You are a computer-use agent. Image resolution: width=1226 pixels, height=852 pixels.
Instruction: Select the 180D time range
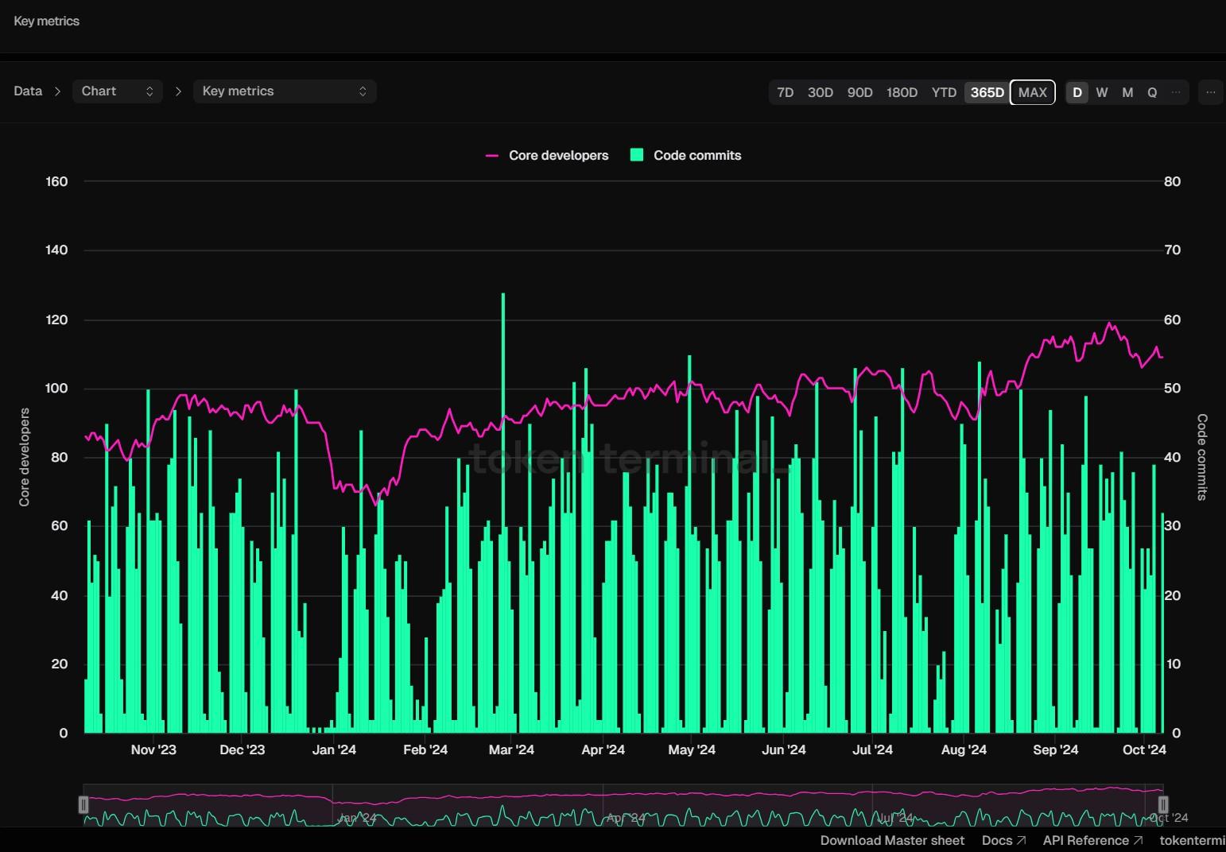(x=902, y=92)
